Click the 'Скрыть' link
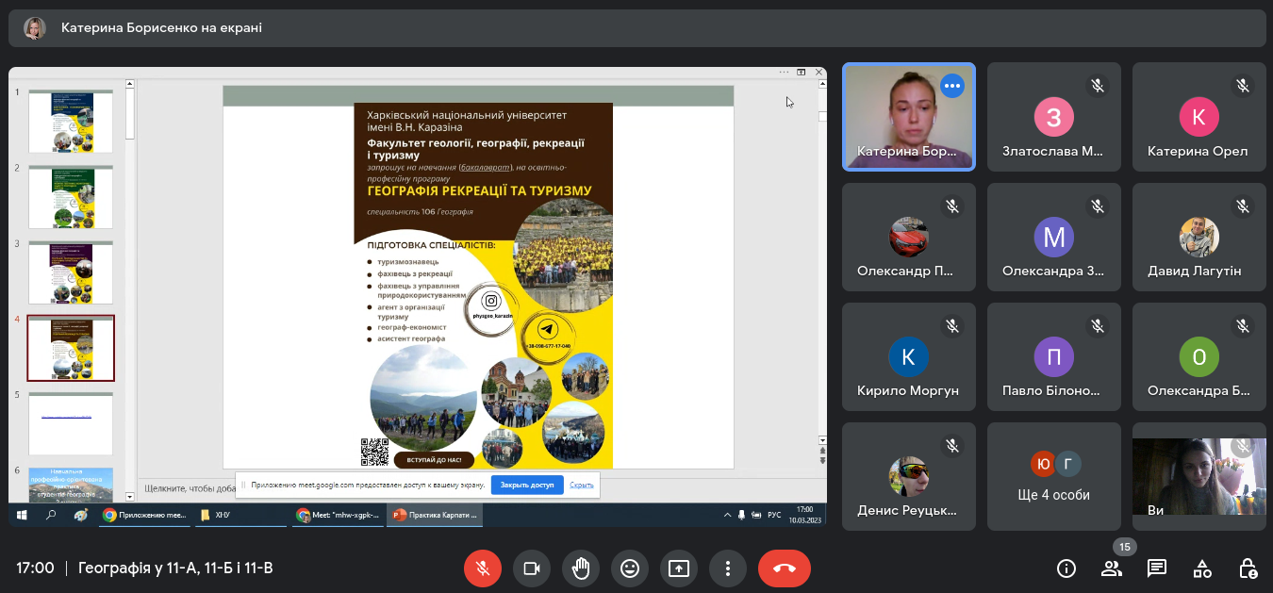Viewport: 1273px width, 593px height. pos(582,486)
